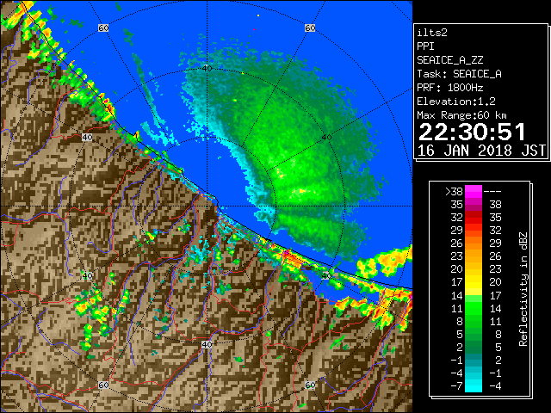Pick the cyan swatch at the color scale bottom
The height and width of the screenshot is (413, 551).
(474, 386)
